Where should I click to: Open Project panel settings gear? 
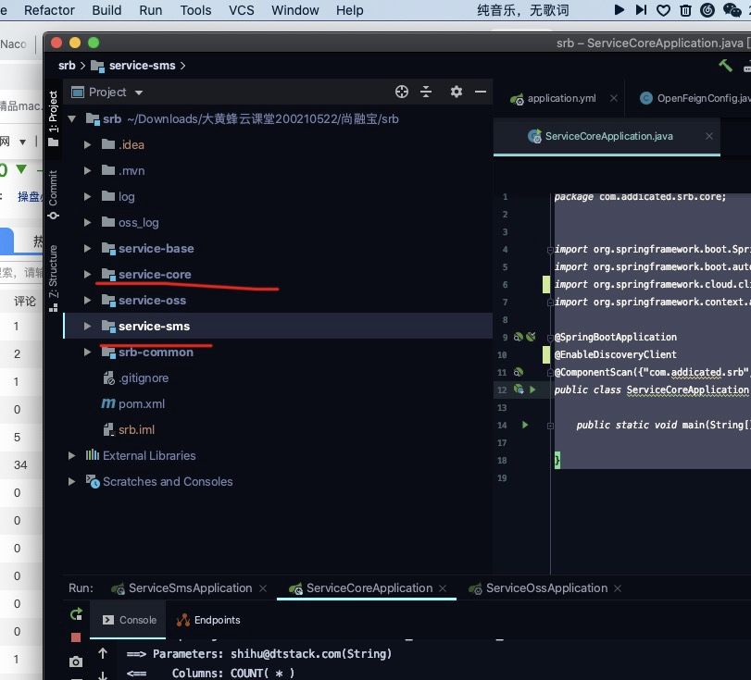(x=456, y=92)
